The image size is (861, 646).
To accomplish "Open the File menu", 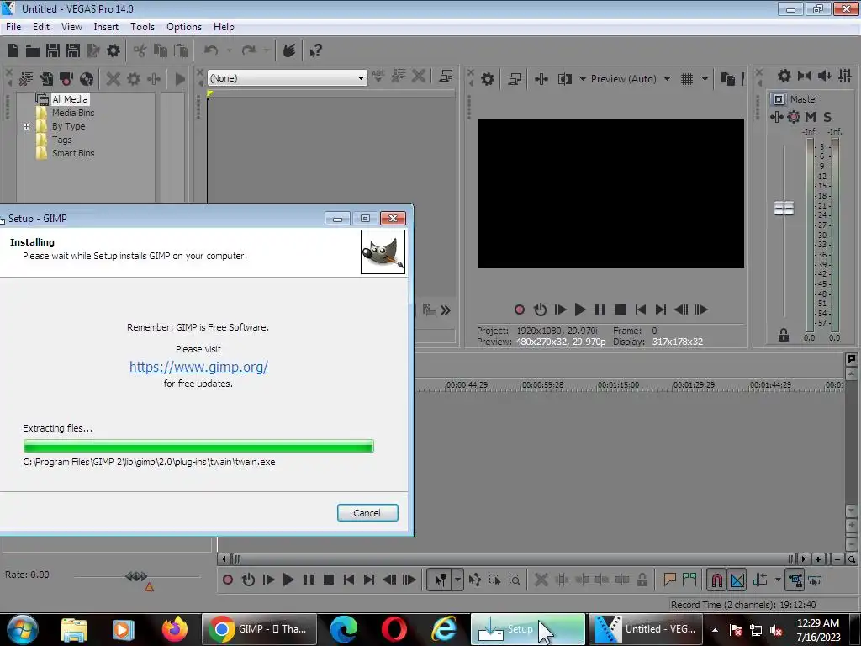I will click(13, 26).
